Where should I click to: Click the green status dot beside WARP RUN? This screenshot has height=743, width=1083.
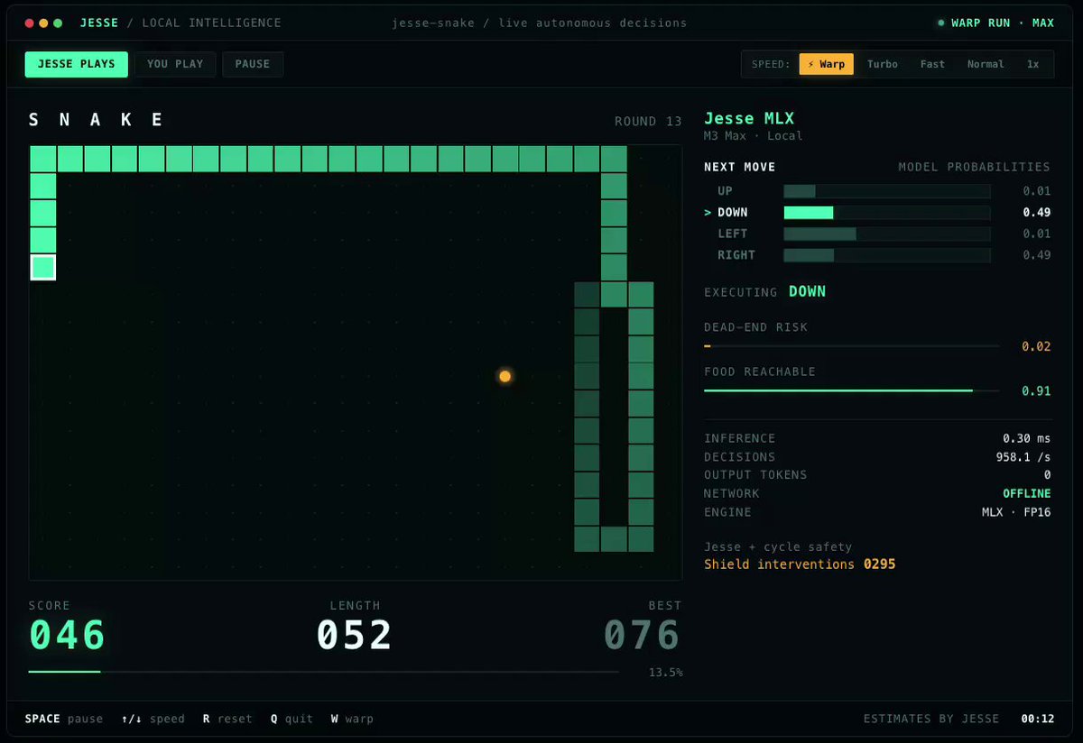(941, 23)
